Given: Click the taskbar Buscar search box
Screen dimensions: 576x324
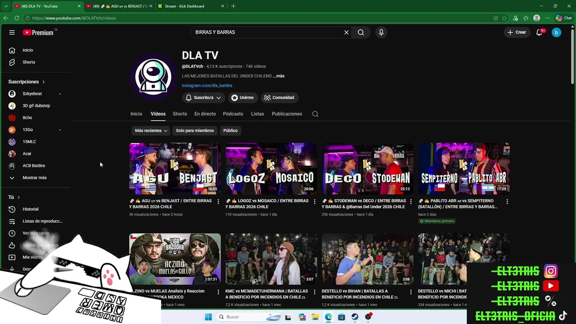Looking at the screenshot, I should (x=248, y=317).
